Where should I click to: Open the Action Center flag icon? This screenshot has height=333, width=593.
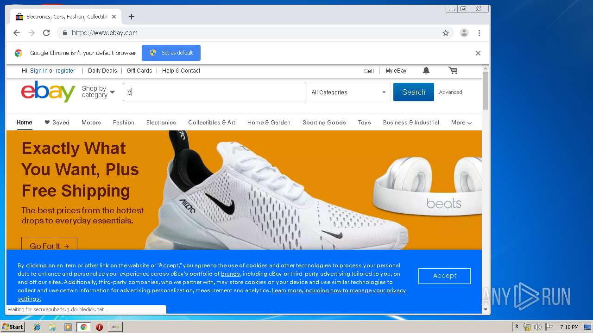click(549, 327)
